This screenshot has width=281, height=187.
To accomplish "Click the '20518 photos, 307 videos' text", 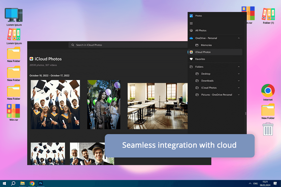I will pos(43,65).
